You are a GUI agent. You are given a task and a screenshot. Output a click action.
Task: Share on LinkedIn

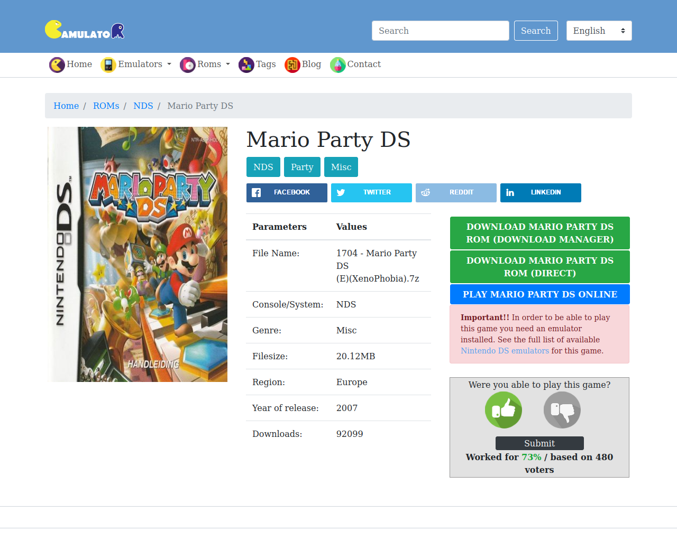(x=541, y=193)
